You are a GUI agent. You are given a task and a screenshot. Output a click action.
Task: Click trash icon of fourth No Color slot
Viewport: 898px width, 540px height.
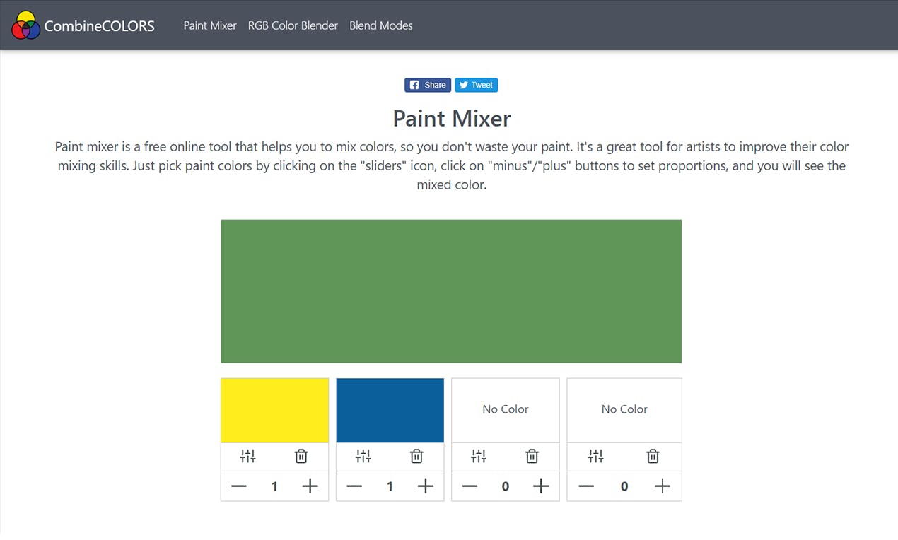(653, 457)
